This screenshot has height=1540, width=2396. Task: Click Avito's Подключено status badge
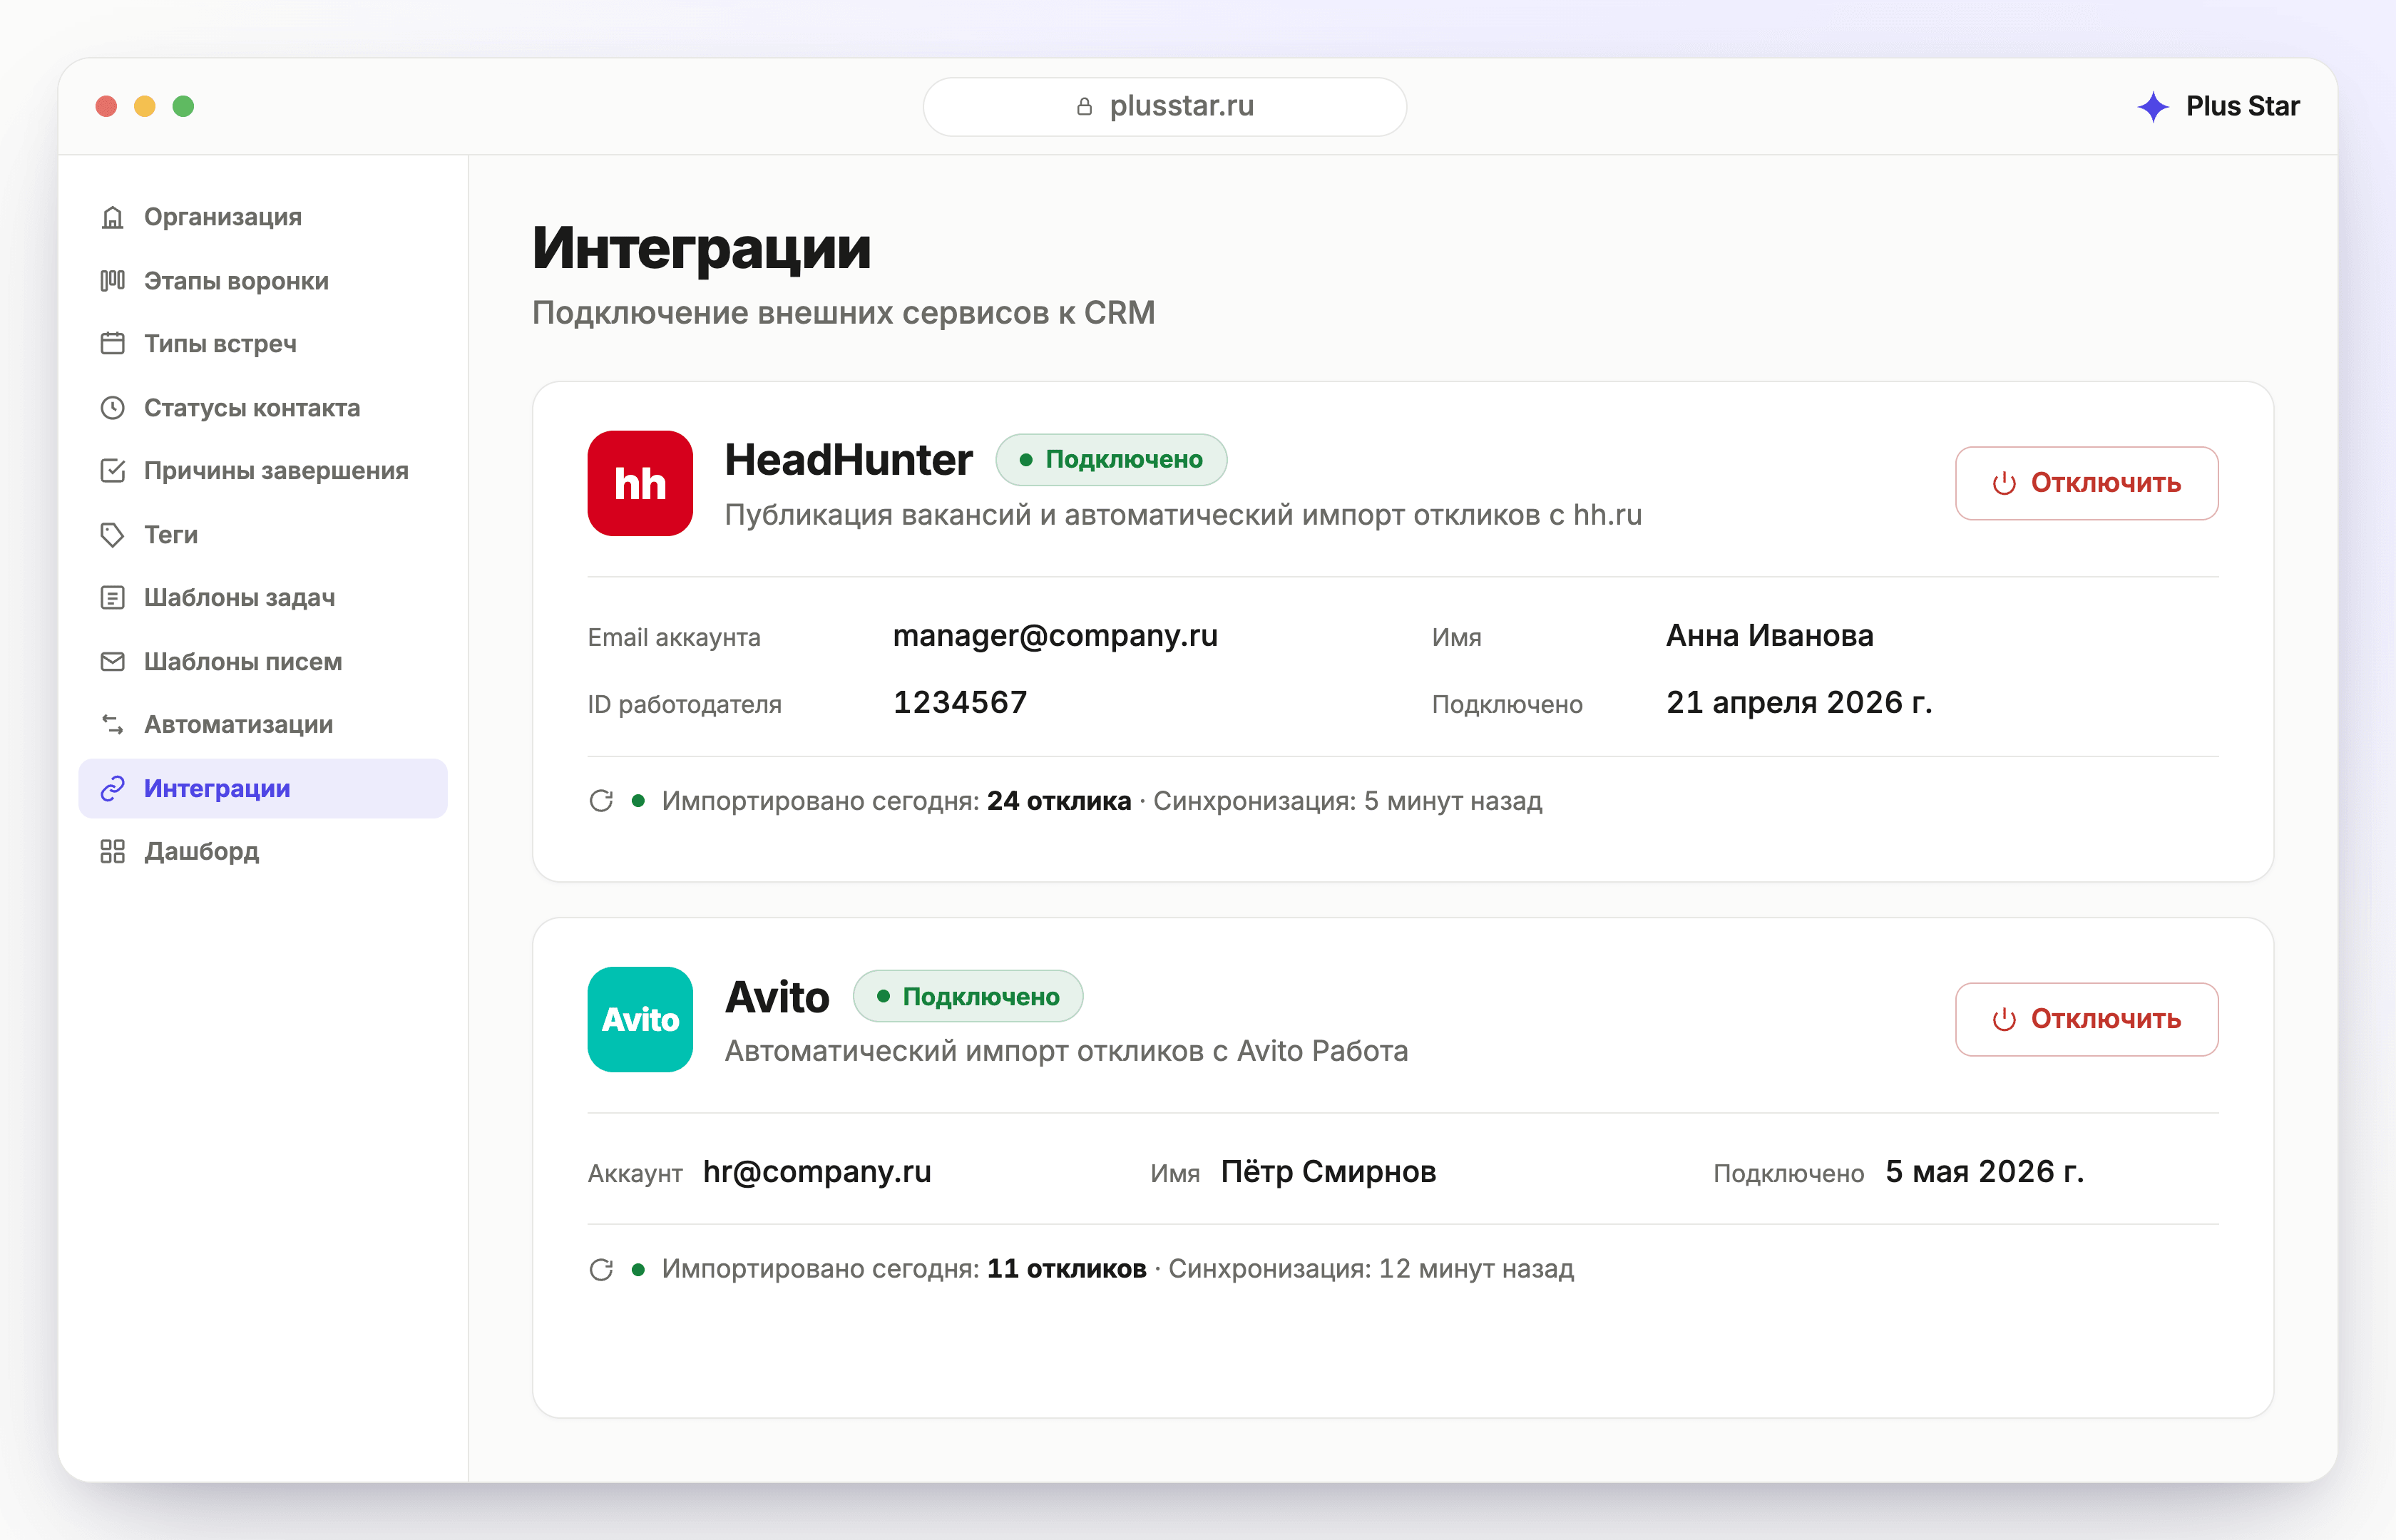(968, 997)
